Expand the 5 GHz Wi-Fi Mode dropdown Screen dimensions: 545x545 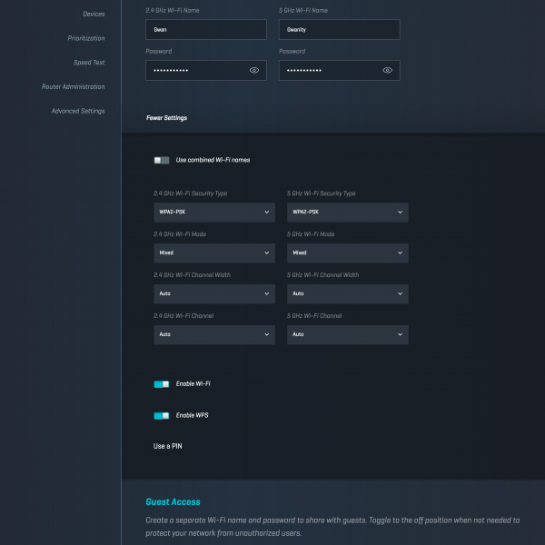pyautogui.click(x=347, y=253)
